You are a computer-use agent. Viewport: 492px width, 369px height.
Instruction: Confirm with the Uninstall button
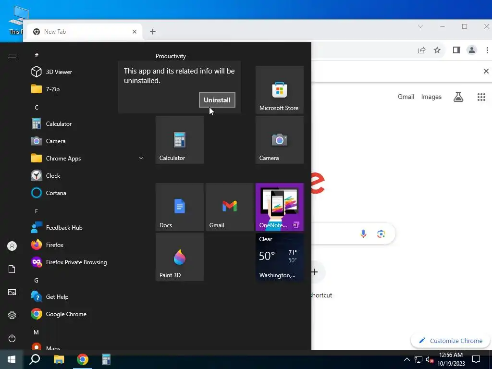(217, 100)
